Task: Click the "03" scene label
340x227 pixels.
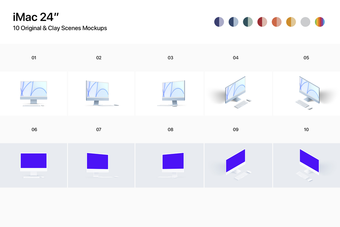Action: pos(171,58)
